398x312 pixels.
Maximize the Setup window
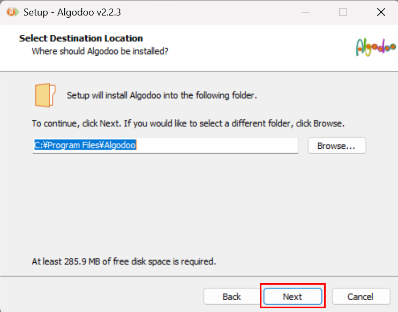click(x=343, y=12)
